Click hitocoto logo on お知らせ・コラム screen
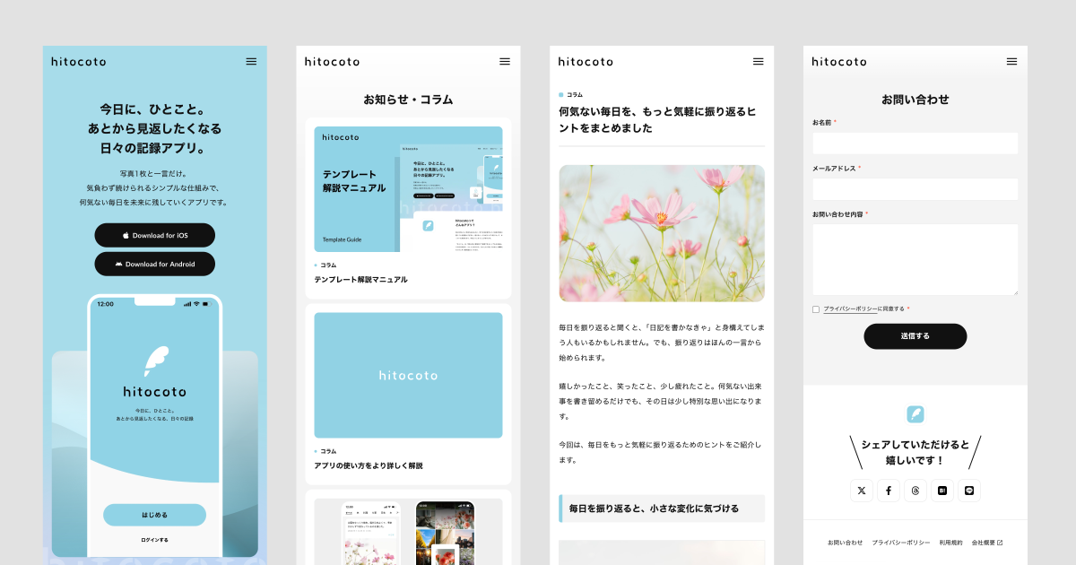The height and width of the screenshot is (565, 1076). click(x=333, y=62)
